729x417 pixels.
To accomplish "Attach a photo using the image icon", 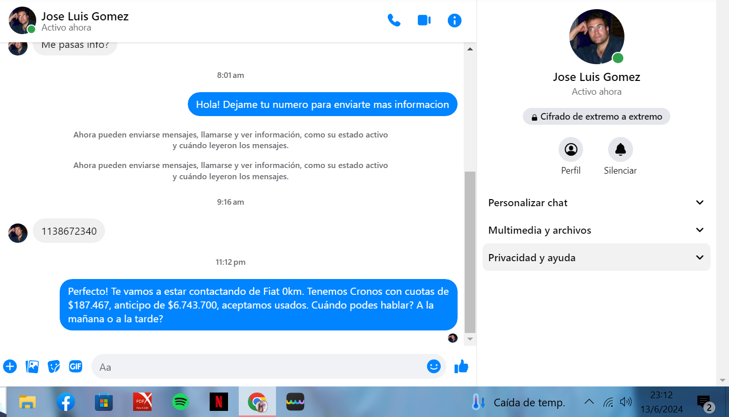I will [32, 367].
